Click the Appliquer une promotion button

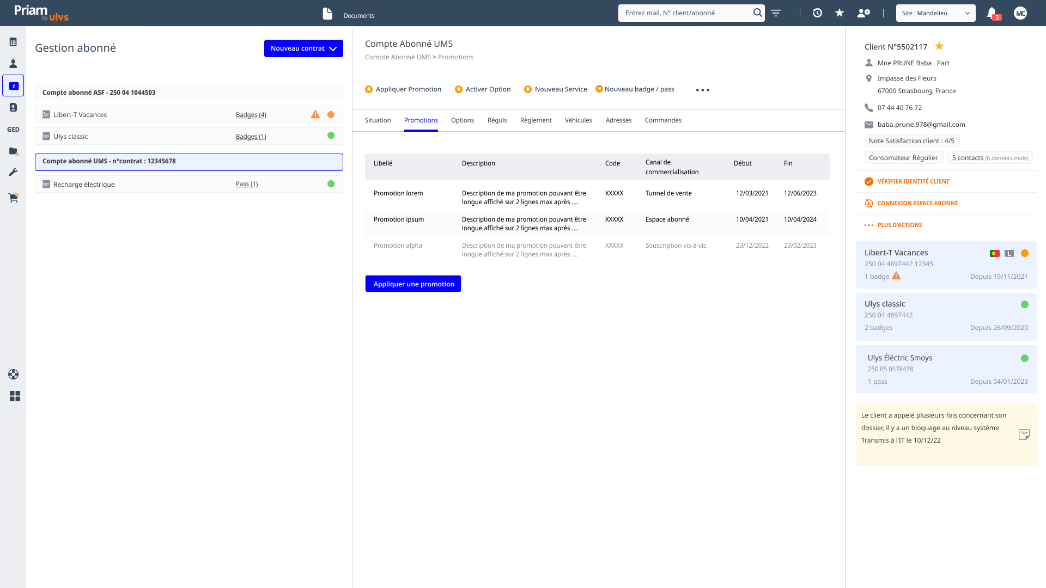coord(413,284)
